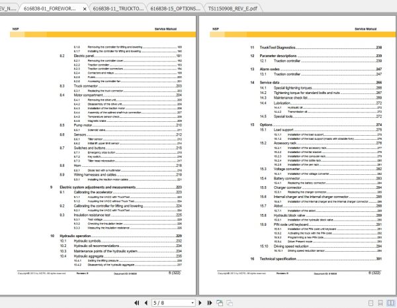Open the page number dropdown arrow
This screenshot has height=308, width=397.
(x=193, y=303)
